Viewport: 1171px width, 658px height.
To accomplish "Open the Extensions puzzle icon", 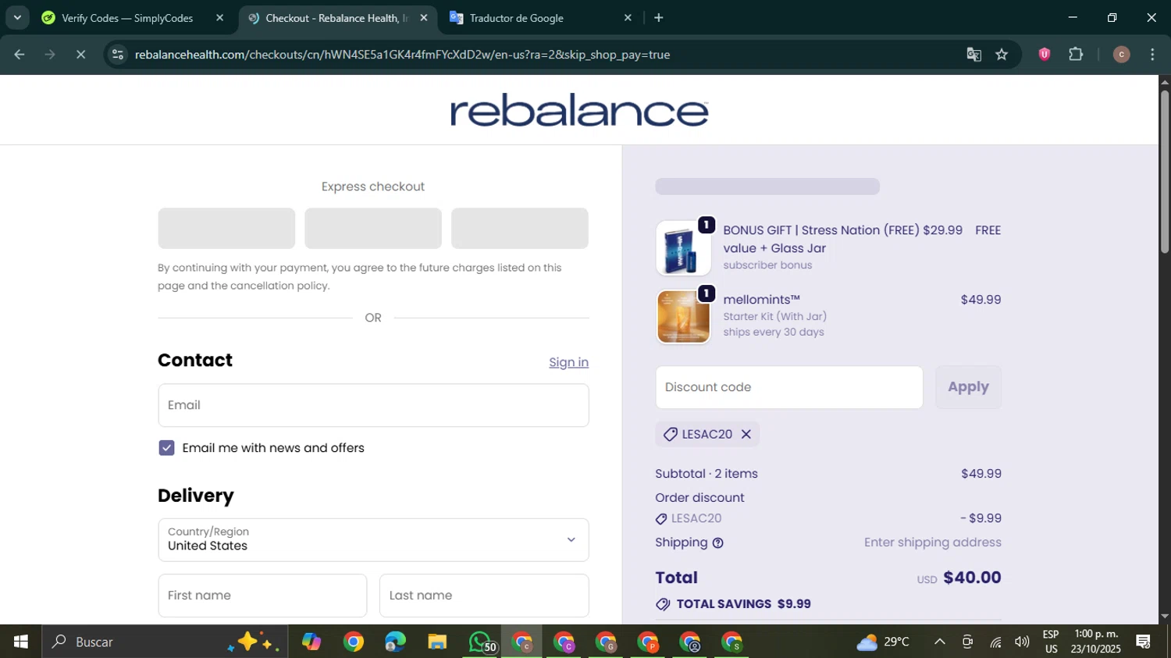I will tap(1076, 55).
